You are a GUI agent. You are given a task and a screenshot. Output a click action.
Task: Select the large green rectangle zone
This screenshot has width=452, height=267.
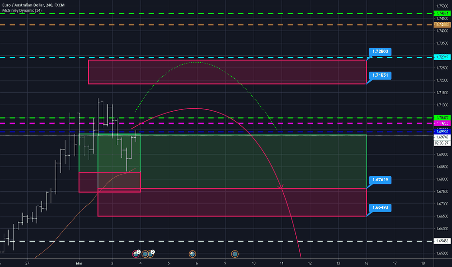click(x=252, y=160)
